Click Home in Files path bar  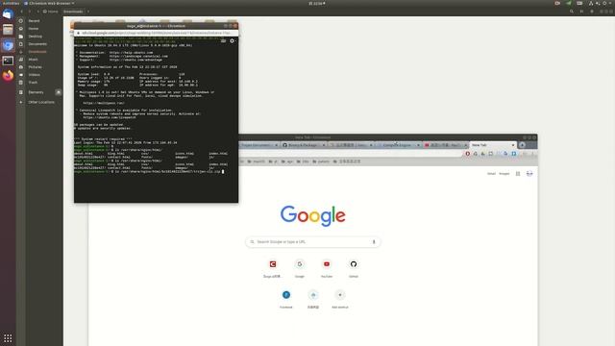pyautogui.click(x=51, y=12)
